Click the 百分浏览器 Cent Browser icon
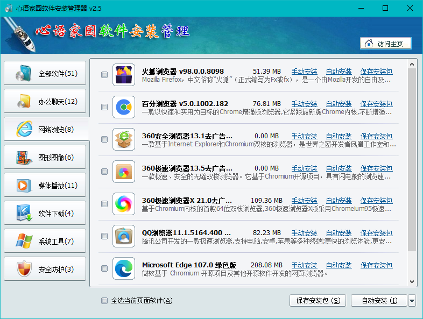The width and height of the screenshot is (423, 319). [x=124, y=107]
